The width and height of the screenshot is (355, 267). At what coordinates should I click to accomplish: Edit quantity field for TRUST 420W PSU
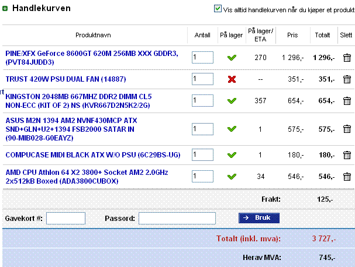202,79
